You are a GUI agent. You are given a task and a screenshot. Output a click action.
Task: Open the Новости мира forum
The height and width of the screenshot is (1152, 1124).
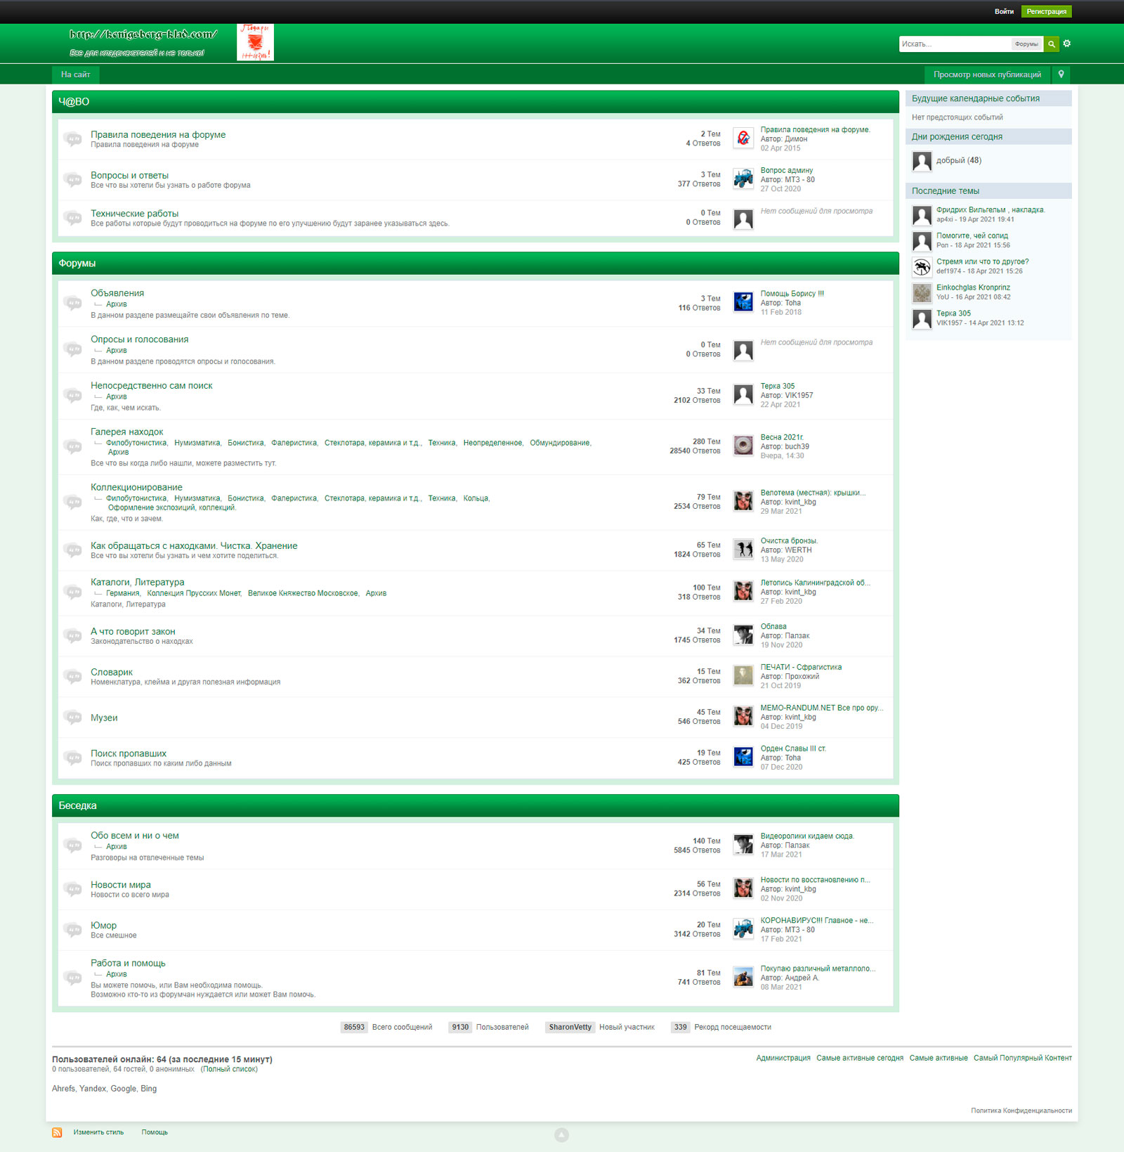pyautogui.click(x=121, y=885)
